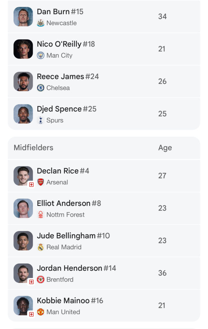Click the Man United crest icon

point(40,312)
